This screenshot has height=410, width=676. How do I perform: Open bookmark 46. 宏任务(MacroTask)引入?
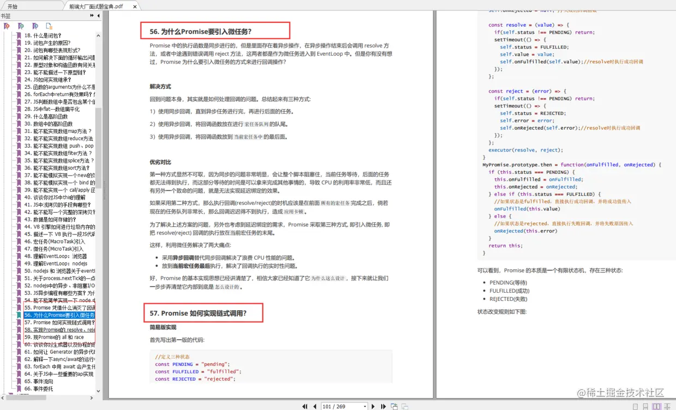pyautogui.click(x=55, y=241)
